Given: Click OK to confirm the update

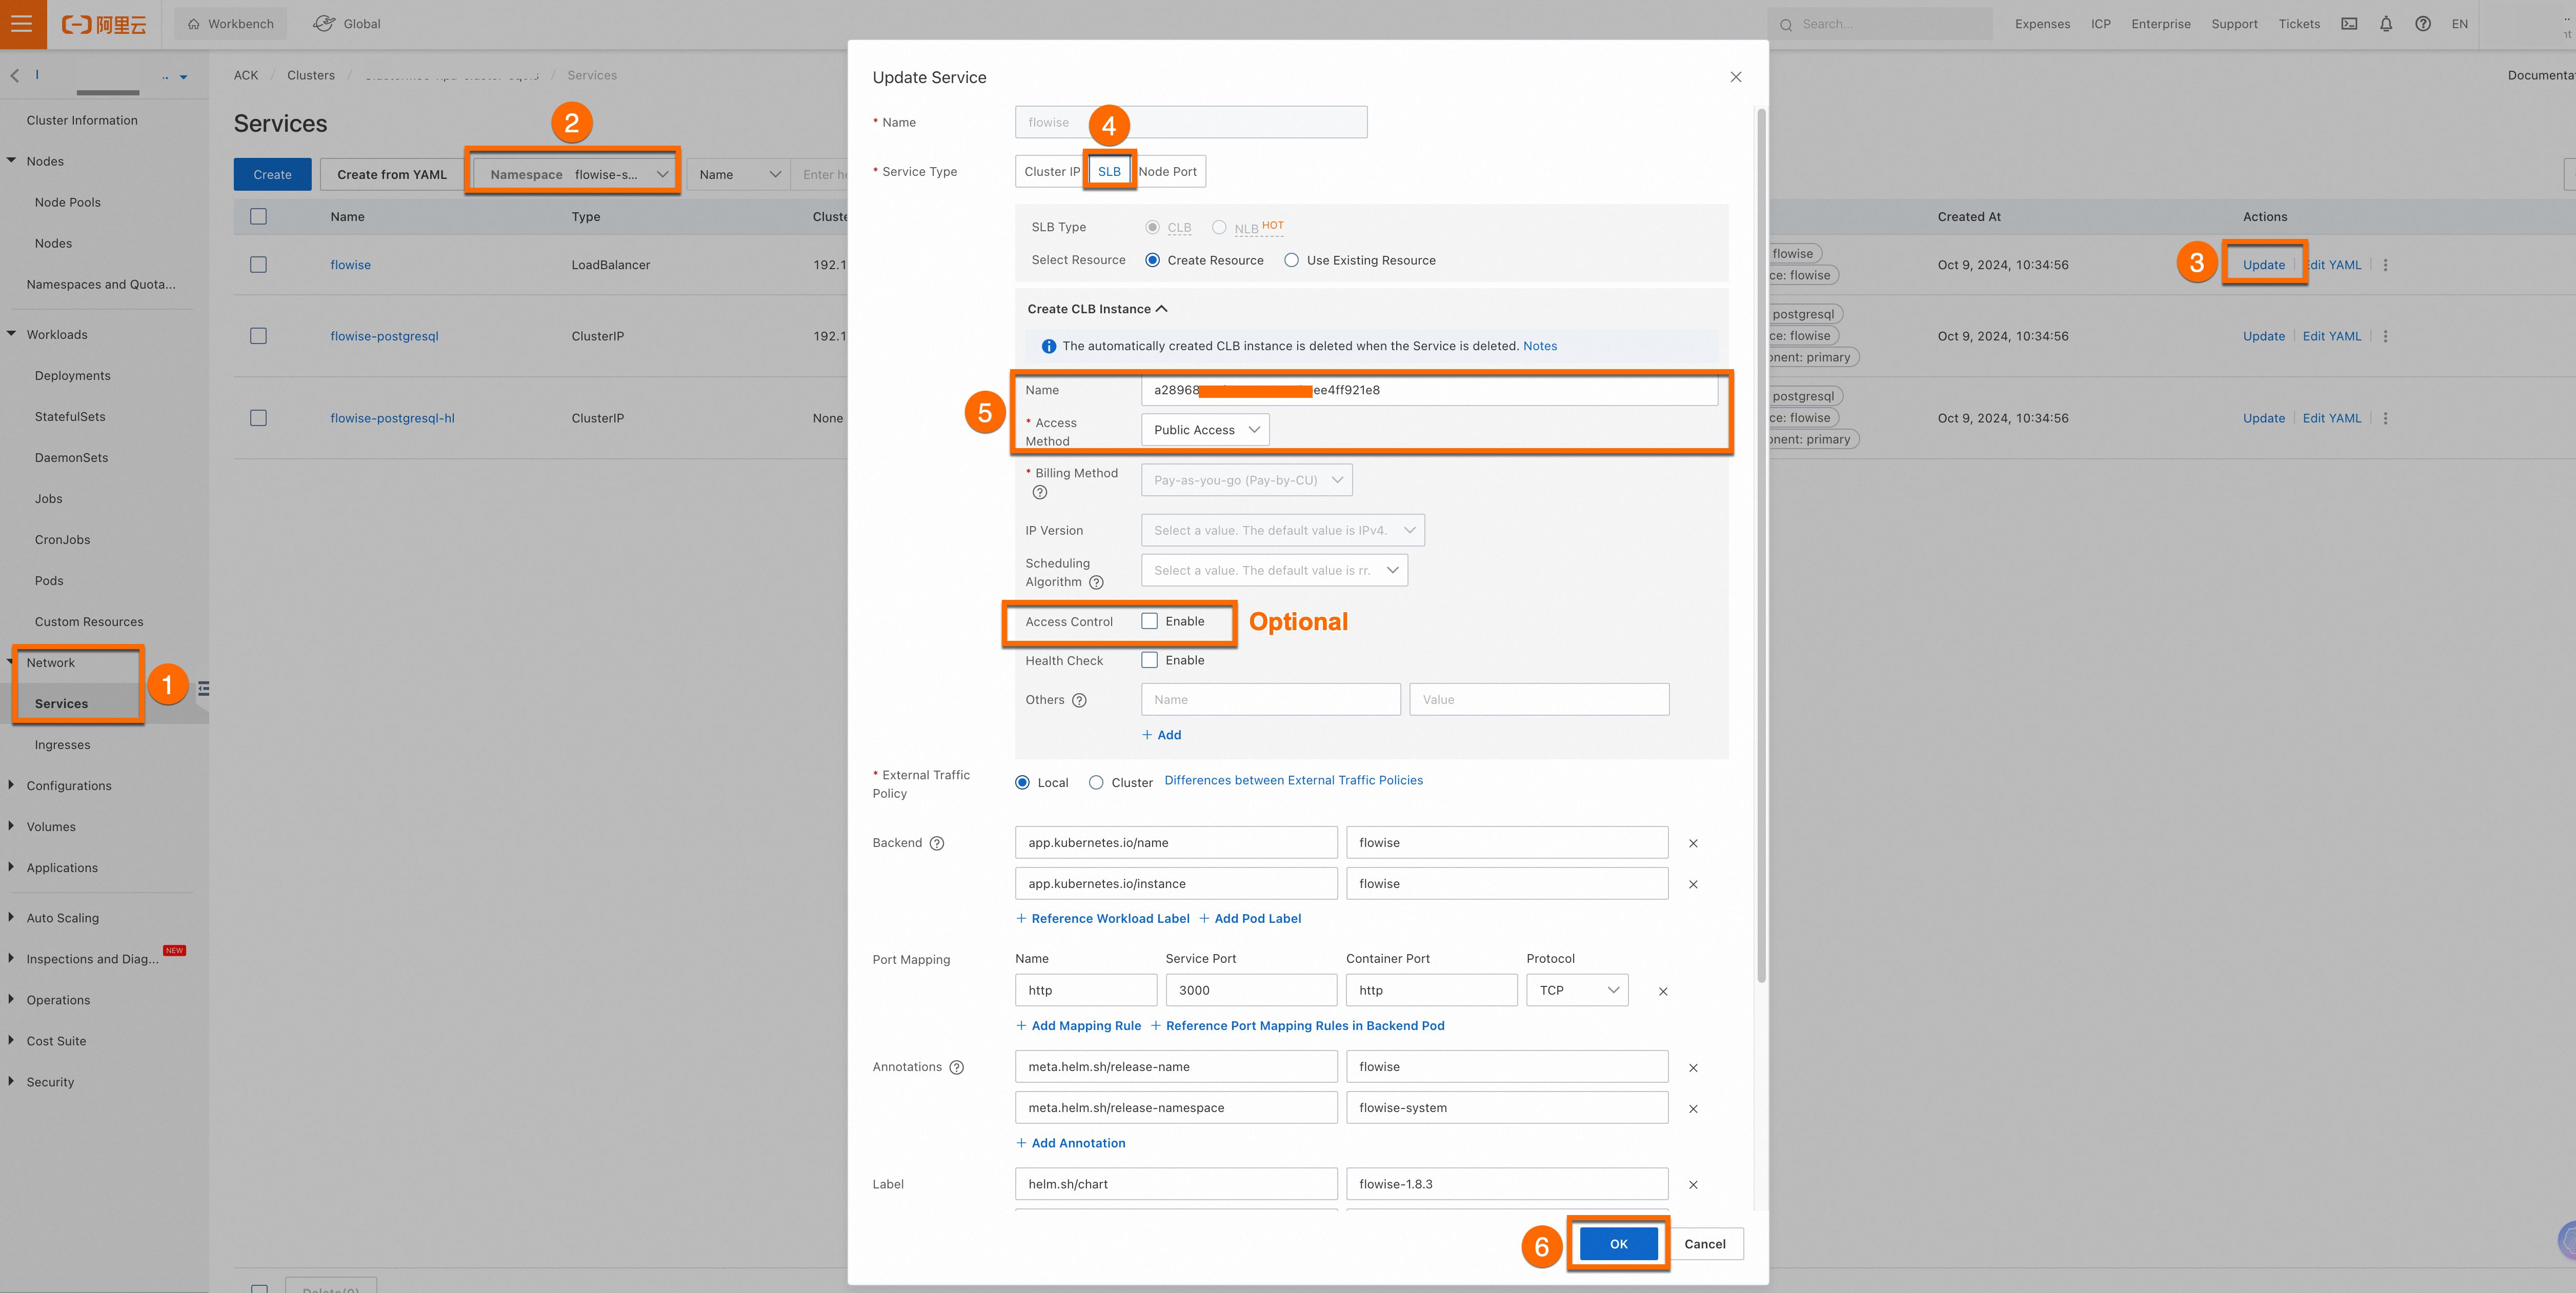Looking at the screenshot, I should (1618, 1244).
